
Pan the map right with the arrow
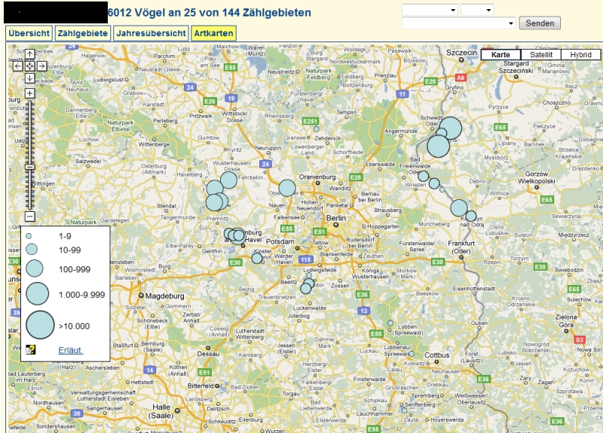click(41, 66)
